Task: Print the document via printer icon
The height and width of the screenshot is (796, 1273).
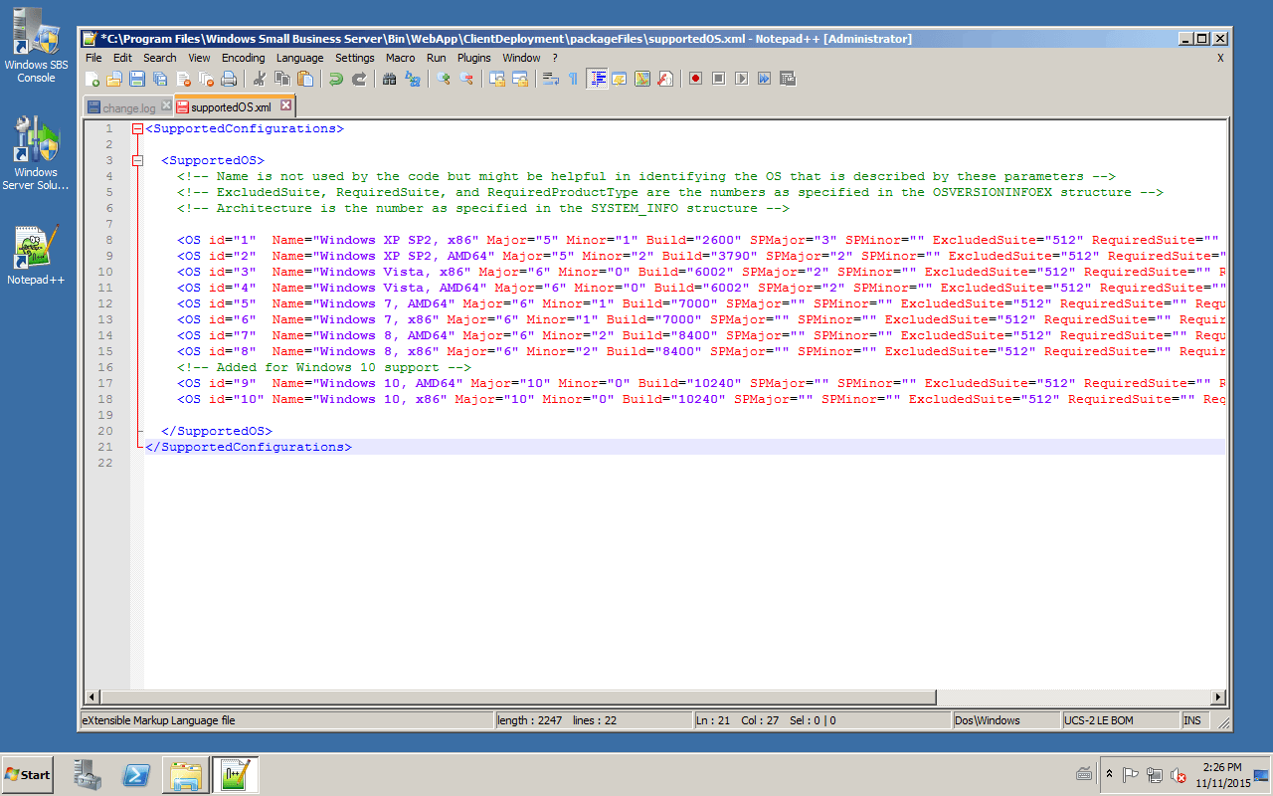Action: [x=229, y=79]
